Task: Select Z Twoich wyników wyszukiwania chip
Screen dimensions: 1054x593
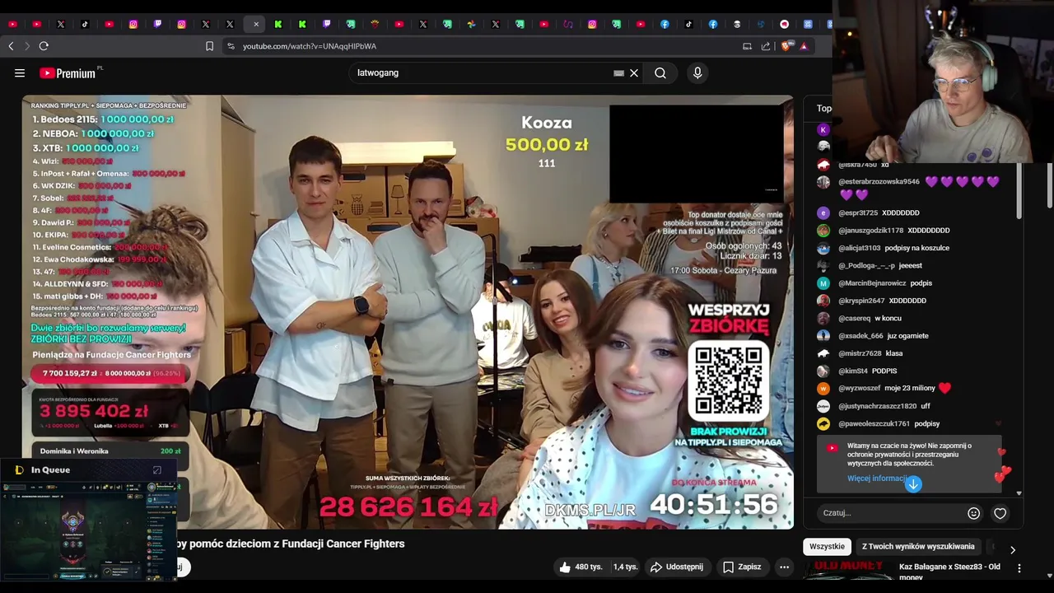Action: [x=918, y=547]
